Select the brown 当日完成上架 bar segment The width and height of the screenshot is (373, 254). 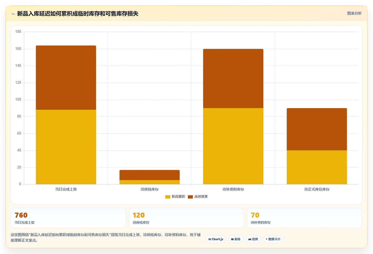[x=66, y=78]
